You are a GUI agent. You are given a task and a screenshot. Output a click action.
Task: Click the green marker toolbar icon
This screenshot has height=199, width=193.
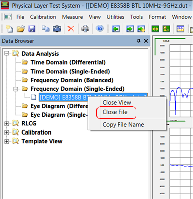pos(155,29)
